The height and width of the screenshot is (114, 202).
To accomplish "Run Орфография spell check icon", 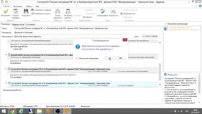I will click(103, 11).
